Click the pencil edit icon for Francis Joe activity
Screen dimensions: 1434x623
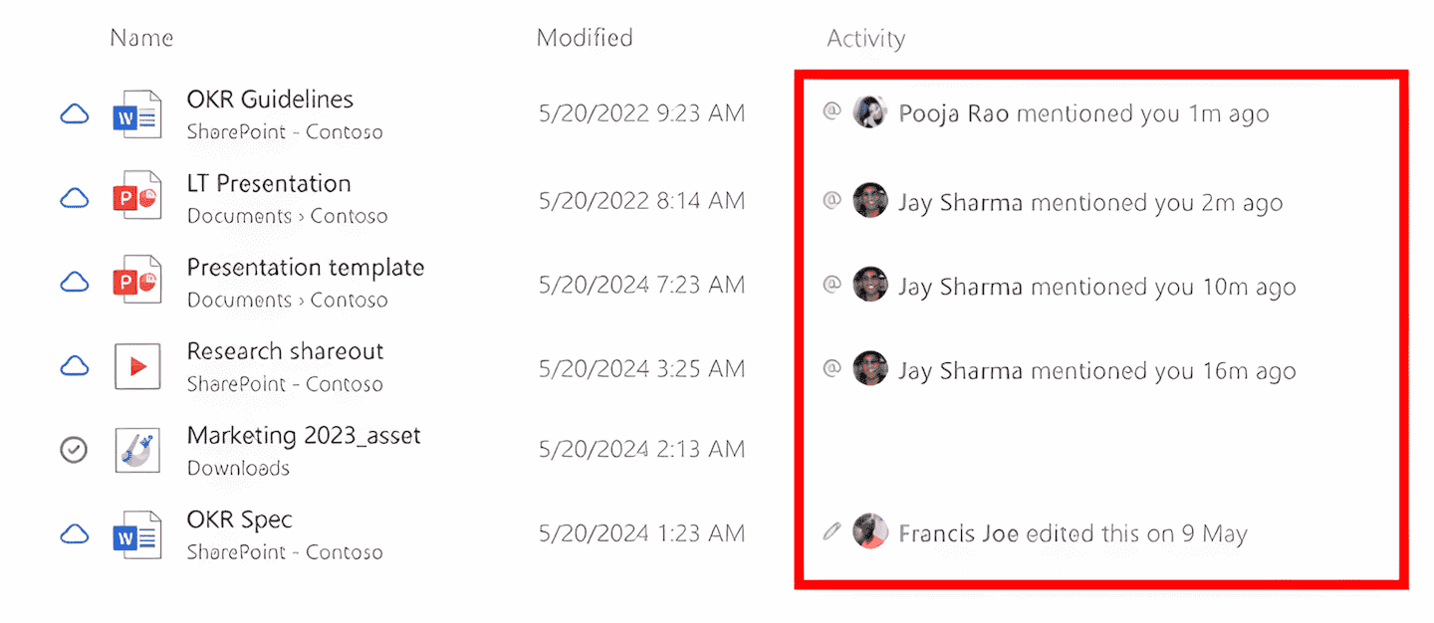pos(832,532)
